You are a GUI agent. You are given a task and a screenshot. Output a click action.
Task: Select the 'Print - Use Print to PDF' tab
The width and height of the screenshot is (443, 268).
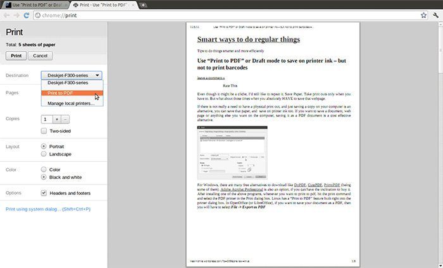104,5
